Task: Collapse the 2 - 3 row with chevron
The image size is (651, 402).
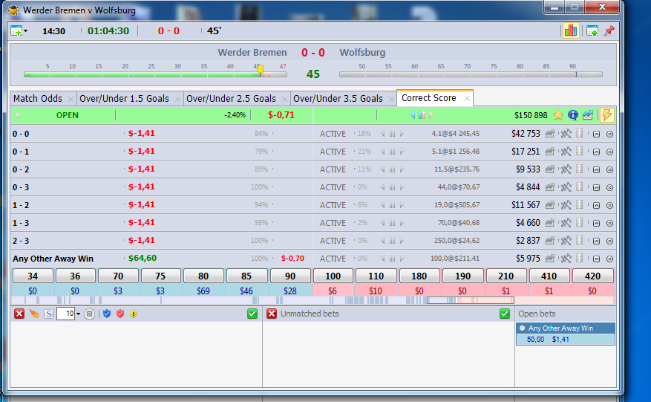Action: pos(596,241)
